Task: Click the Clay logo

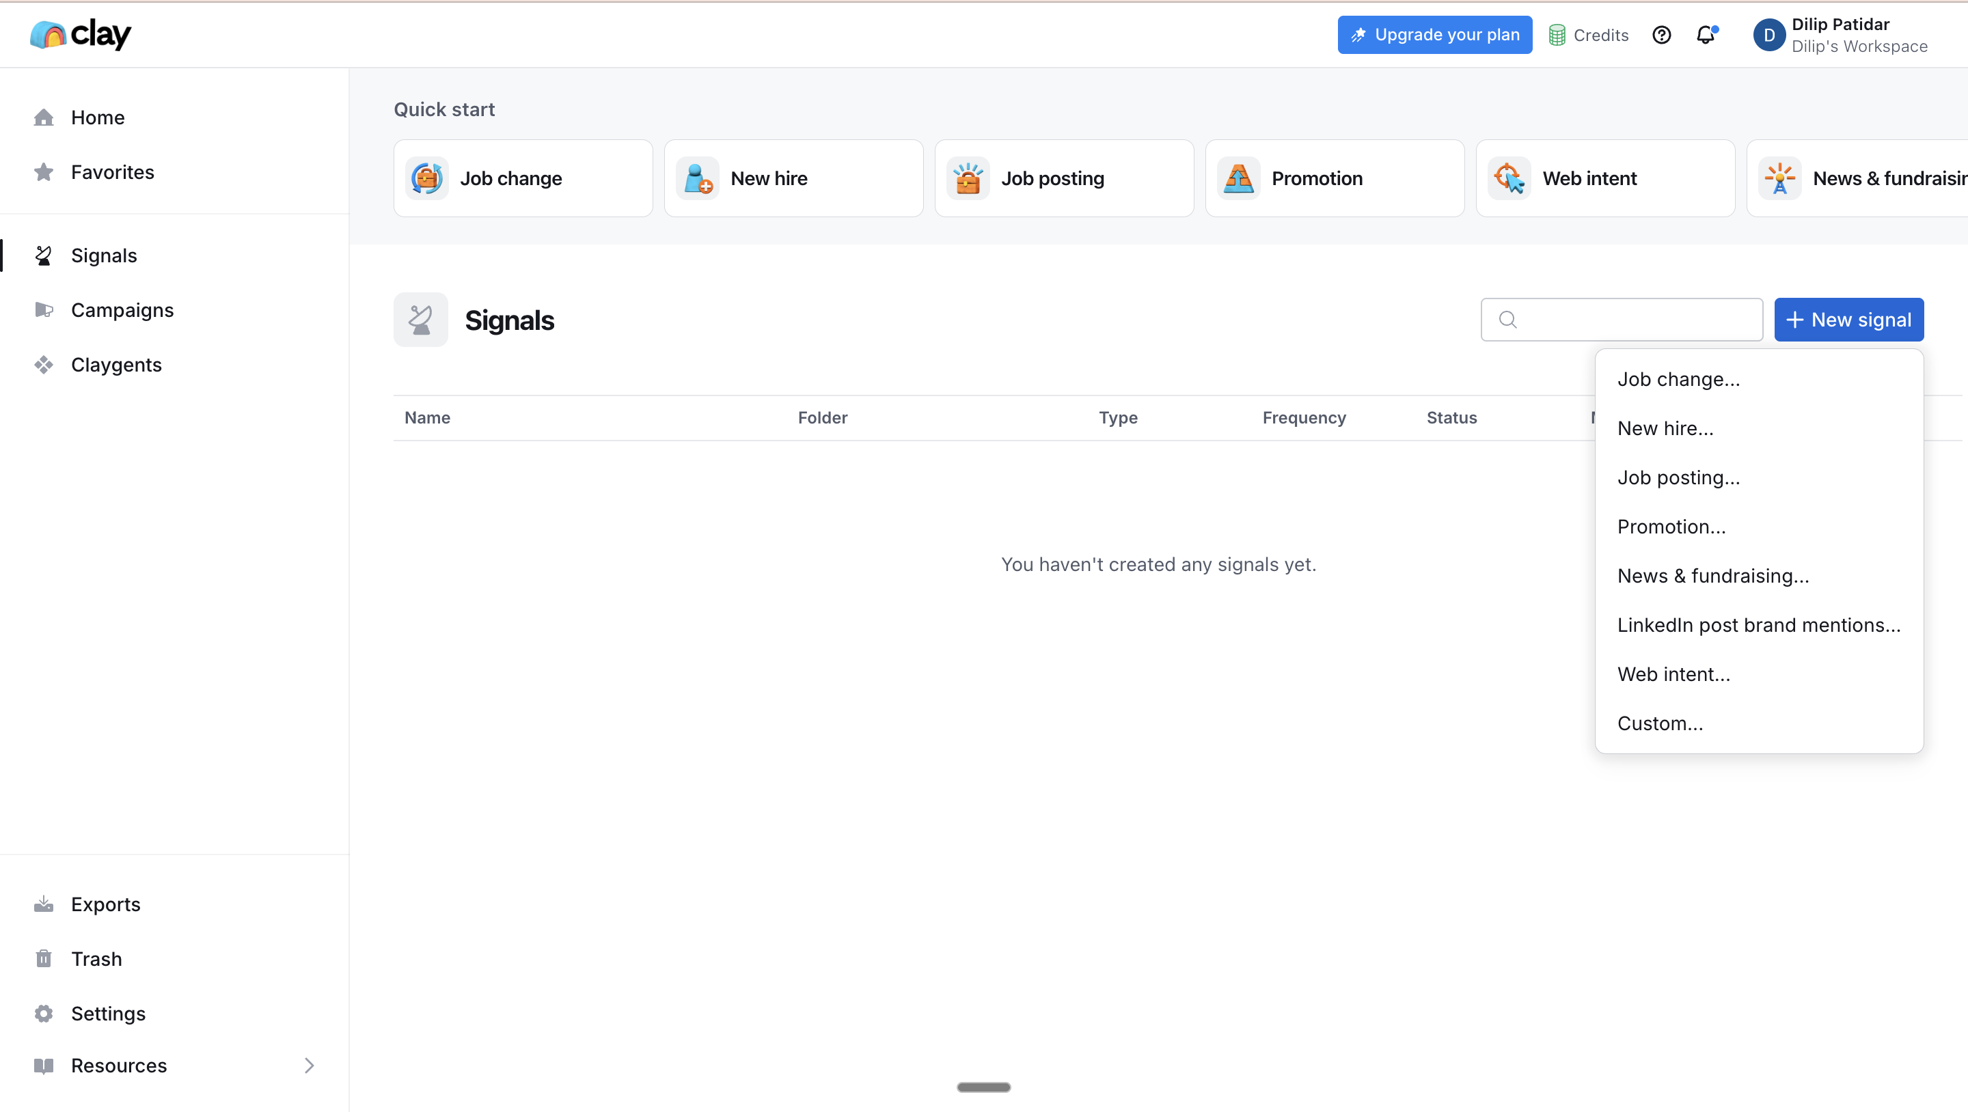Action: point(80,34)
